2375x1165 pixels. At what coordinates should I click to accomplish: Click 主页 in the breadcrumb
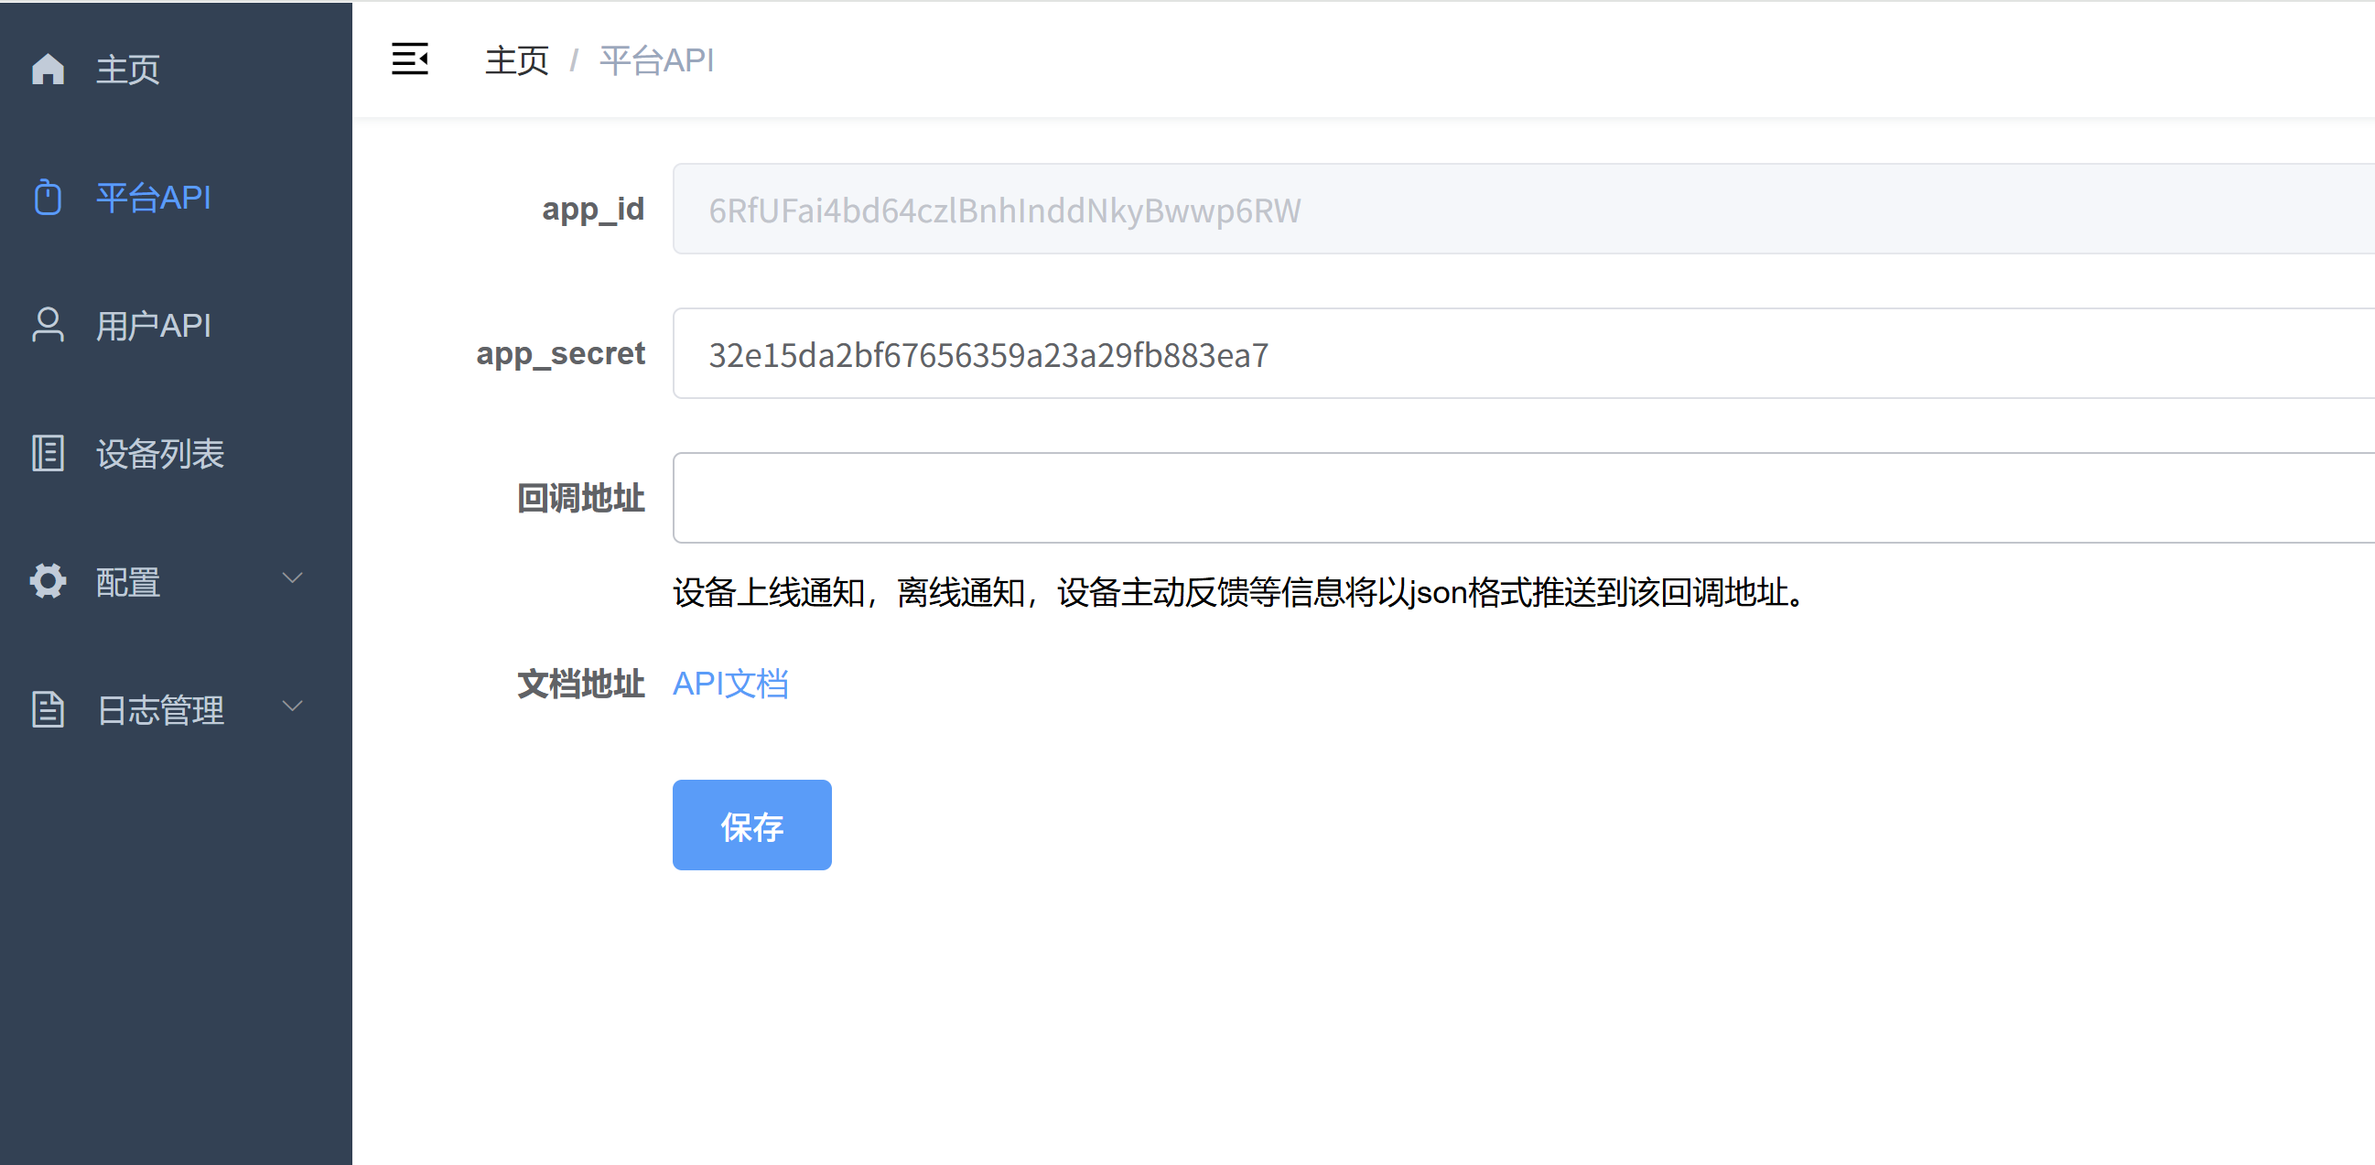coord(516,60)
